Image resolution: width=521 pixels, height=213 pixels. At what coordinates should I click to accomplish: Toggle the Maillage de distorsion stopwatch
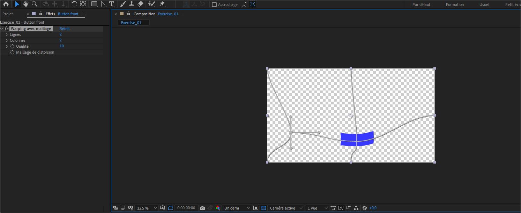13,52
